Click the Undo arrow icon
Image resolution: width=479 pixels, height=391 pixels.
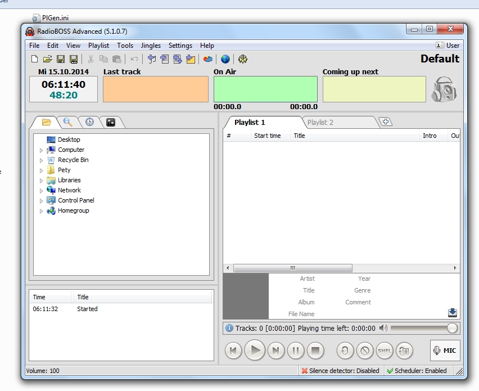coord(134,59)
